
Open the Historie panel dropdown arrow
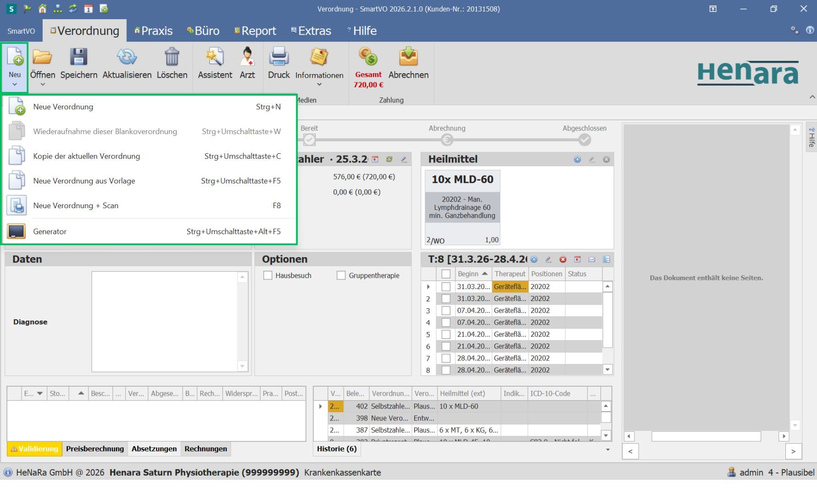[608, 450]
